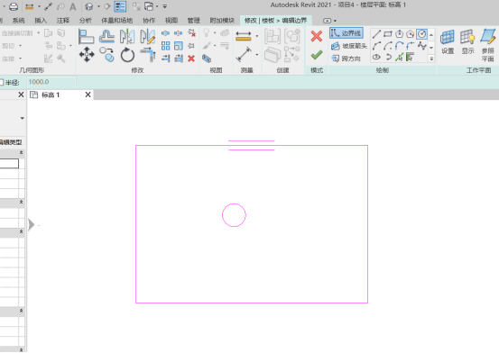Open the Switch Windows dropdown arrow
Image resolution: width=499 pixels, height=353 pixels.
click(157, 6)
